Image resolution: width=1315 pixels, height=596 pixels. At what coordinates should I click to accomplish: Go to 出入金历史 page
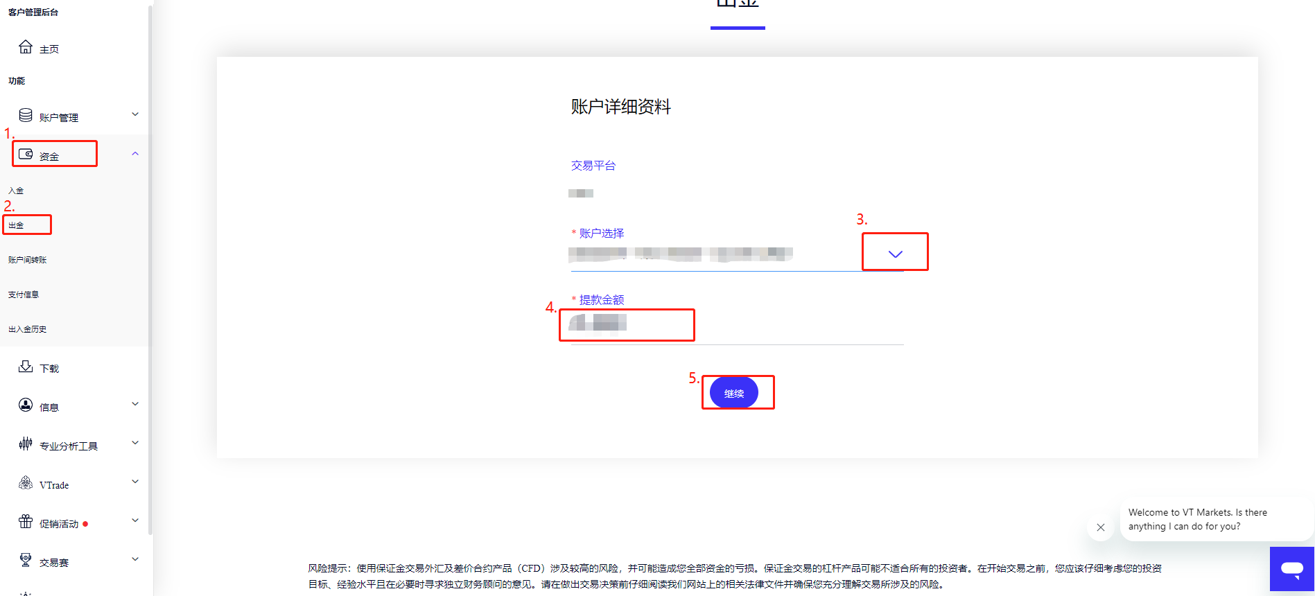click(x=28, y=329)
